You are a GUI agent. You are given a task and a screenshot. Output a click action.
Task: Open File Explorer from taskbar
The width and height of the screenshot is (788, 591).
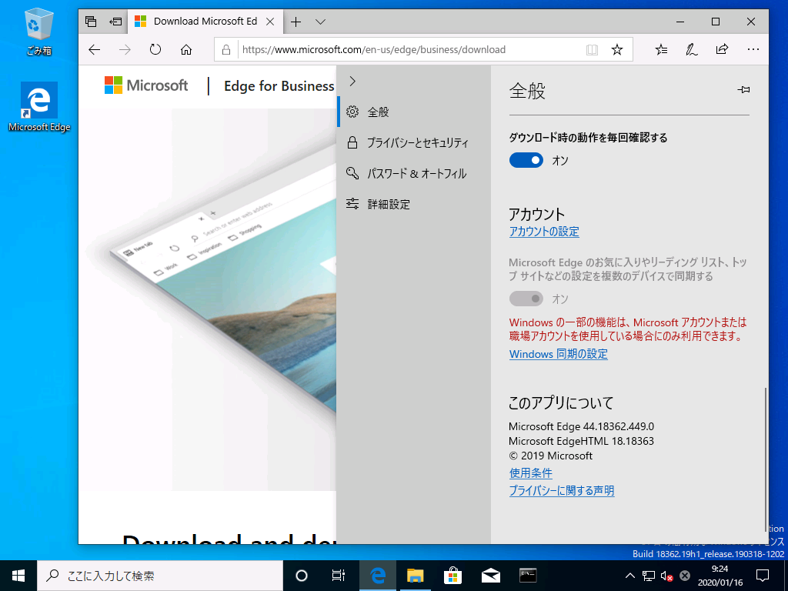point(415,576)
